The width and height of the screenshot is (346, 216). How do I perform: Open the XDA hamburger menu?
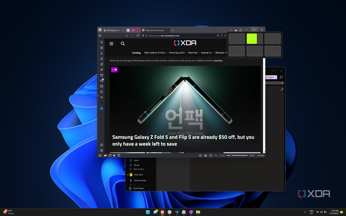point(111,44)
